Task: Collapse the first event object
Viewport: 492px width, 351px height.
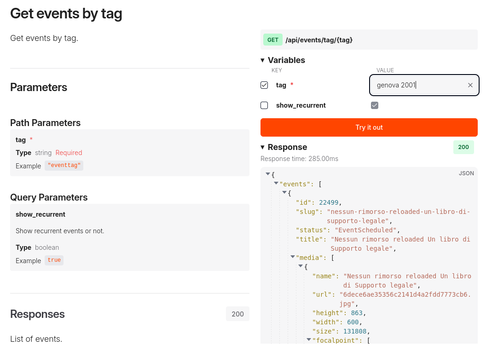Action: 284,192
